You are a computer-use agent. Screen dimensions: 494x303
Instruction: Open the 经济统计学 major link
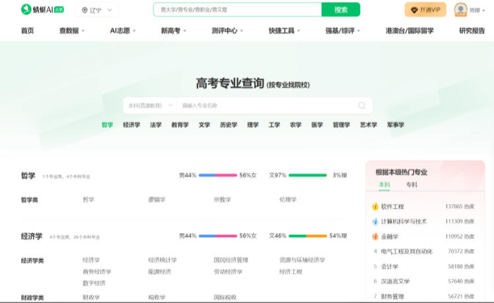pos(162,260)
